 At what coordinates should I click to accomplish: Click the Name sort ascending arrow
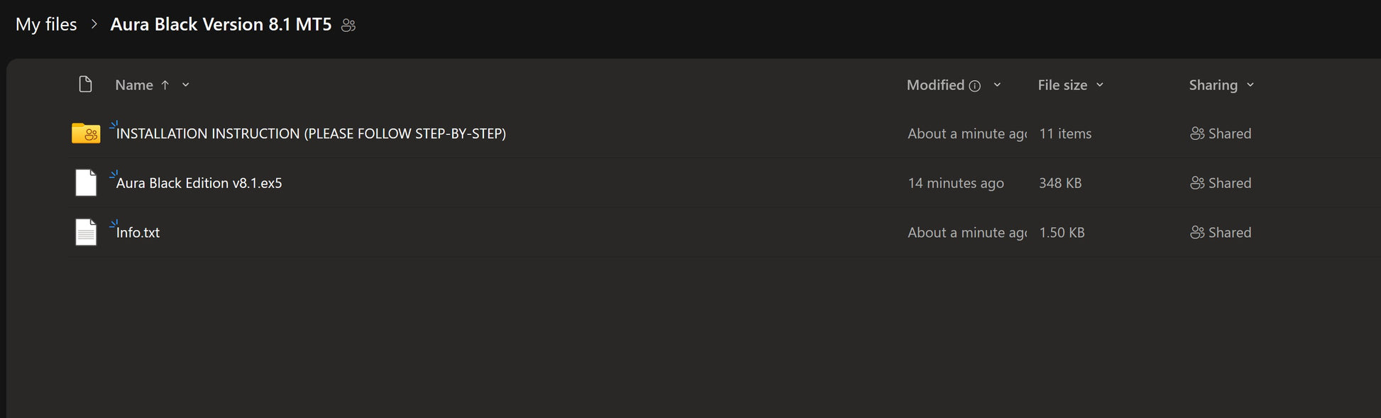165,85
